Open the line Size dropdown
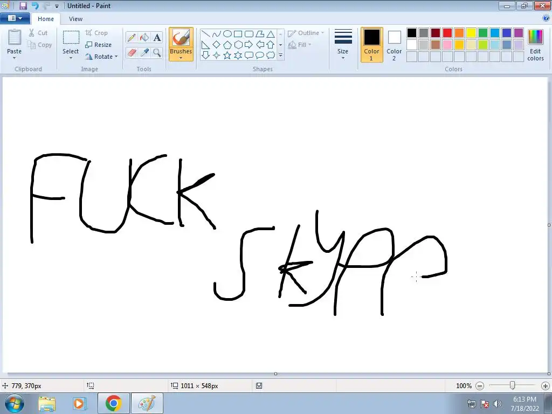552x414 pixels. tap(343, 45)
